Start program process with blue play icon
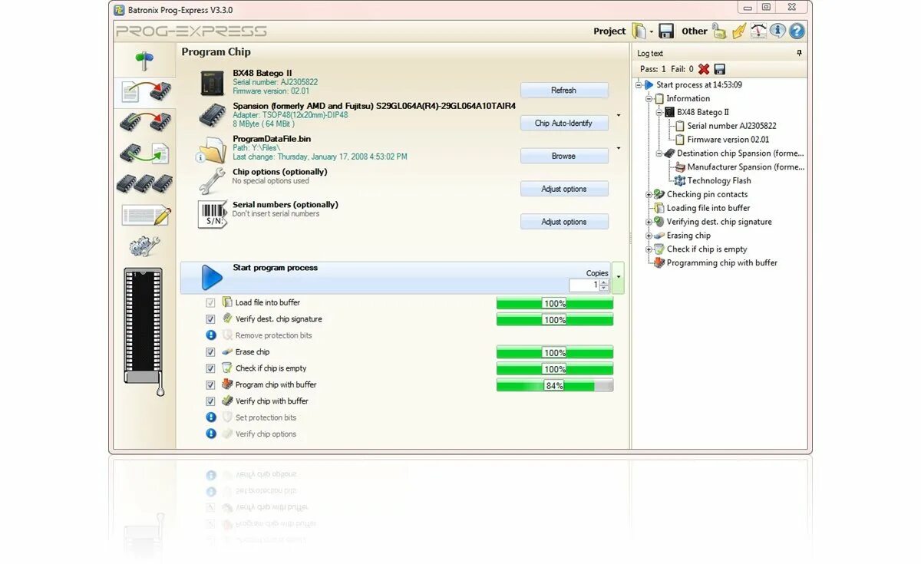 point(211,278)
